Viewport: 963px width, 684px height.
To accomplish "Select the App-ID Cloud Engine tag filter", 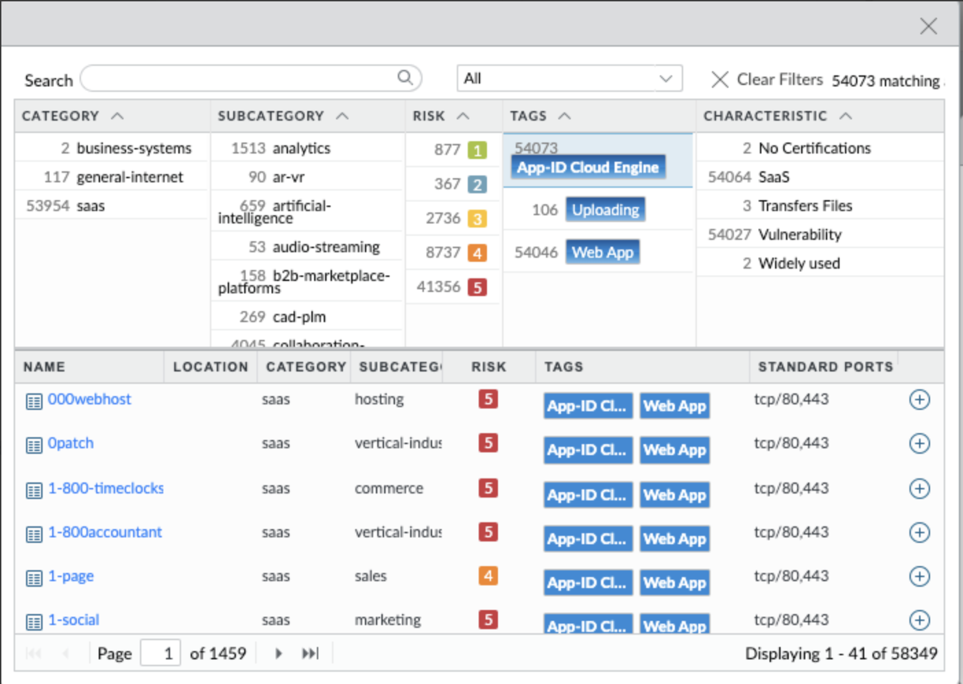I will click(588, 167).
